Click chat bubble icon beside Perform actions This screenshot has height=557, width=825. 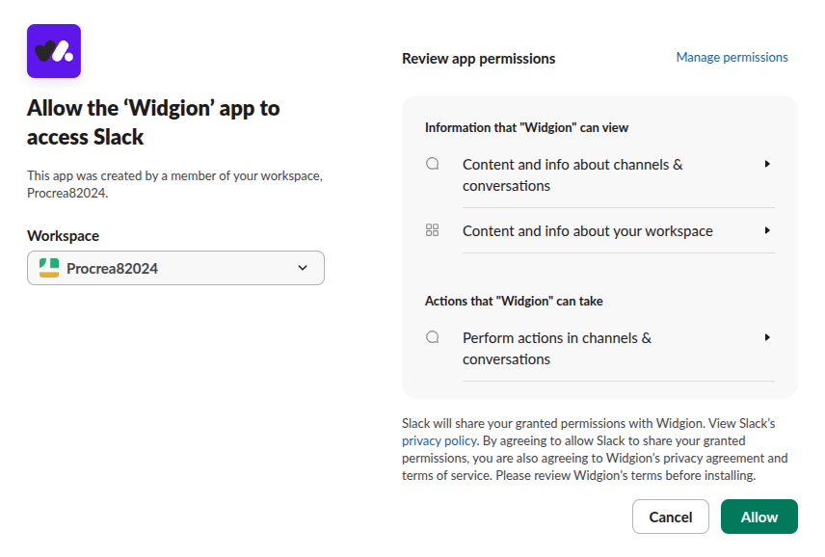[433, 337]
